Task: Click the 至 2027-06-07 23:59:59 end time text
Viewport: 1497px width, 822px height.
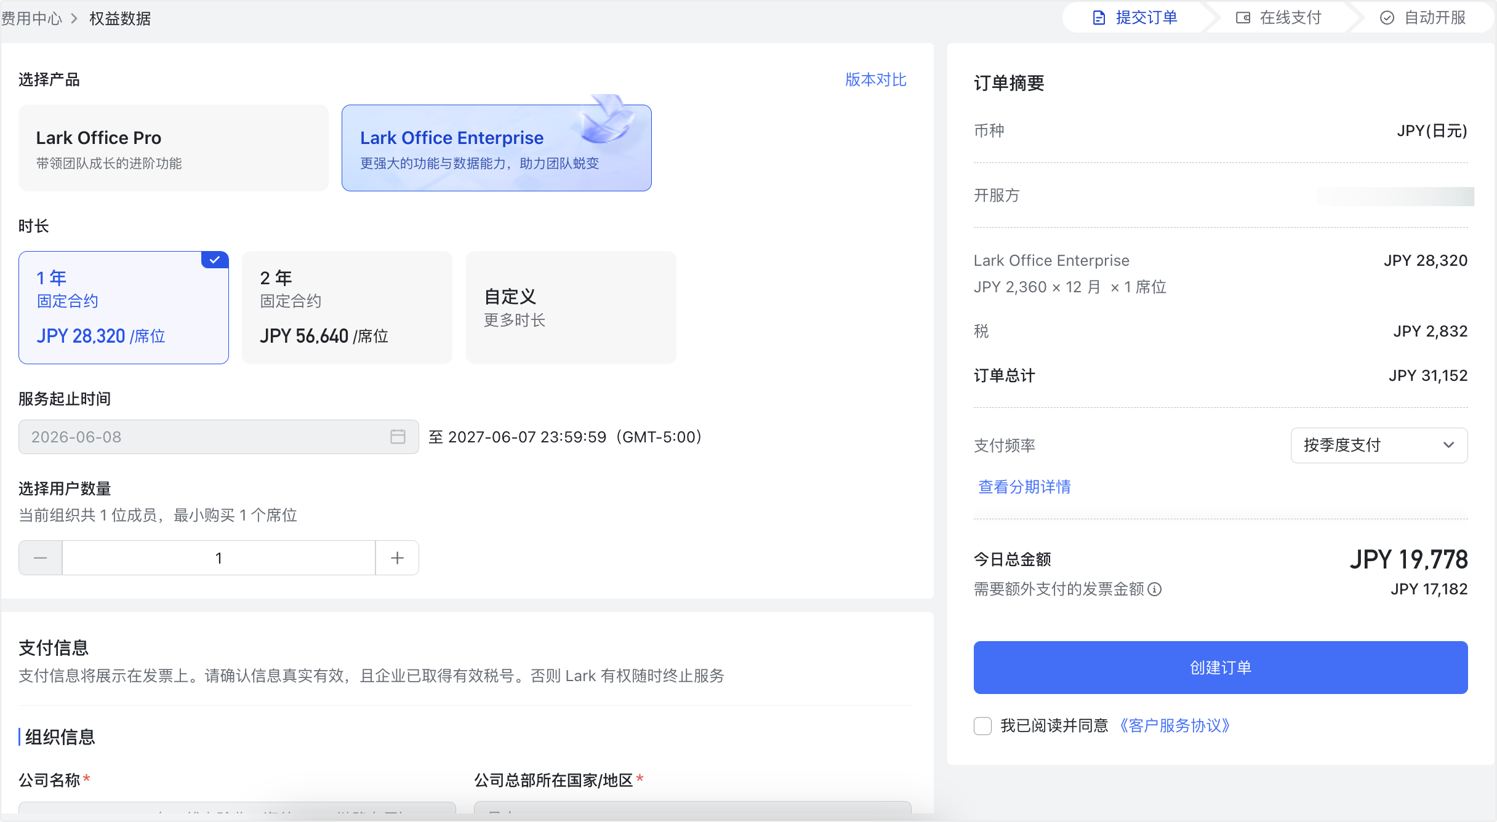Action: point(565,437)
